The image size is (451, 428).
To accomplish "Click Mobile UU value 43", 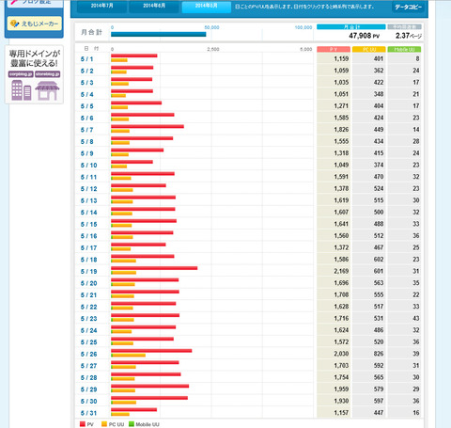I will pyautogui.click(x=416, y=318).
